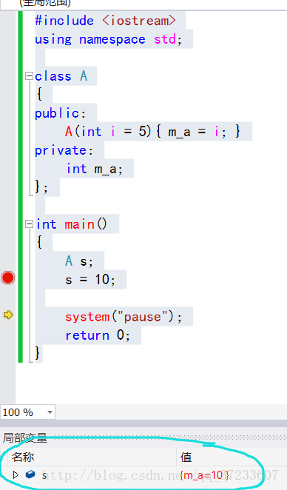Click the #include <iostream> line
287x490 pixels.
[x=105, y=21]
